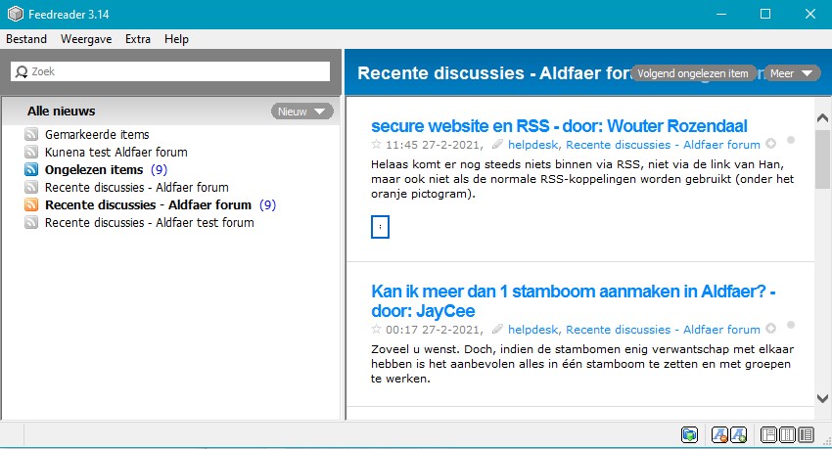
Task: Star the 'Kan ik meer dan 1 stamboom' article
Action: (376, 330)
